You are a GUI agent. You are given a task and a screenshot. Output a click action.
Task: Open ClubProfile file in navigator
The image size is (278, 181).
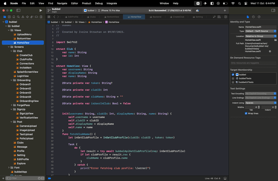point(26,59)
